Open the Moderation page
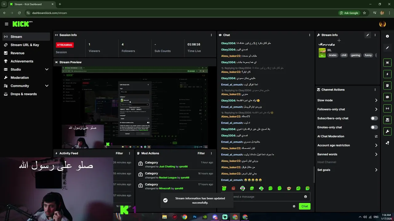Image resolution: width=394 pixels, height=221 pixels. click(26, 78)
